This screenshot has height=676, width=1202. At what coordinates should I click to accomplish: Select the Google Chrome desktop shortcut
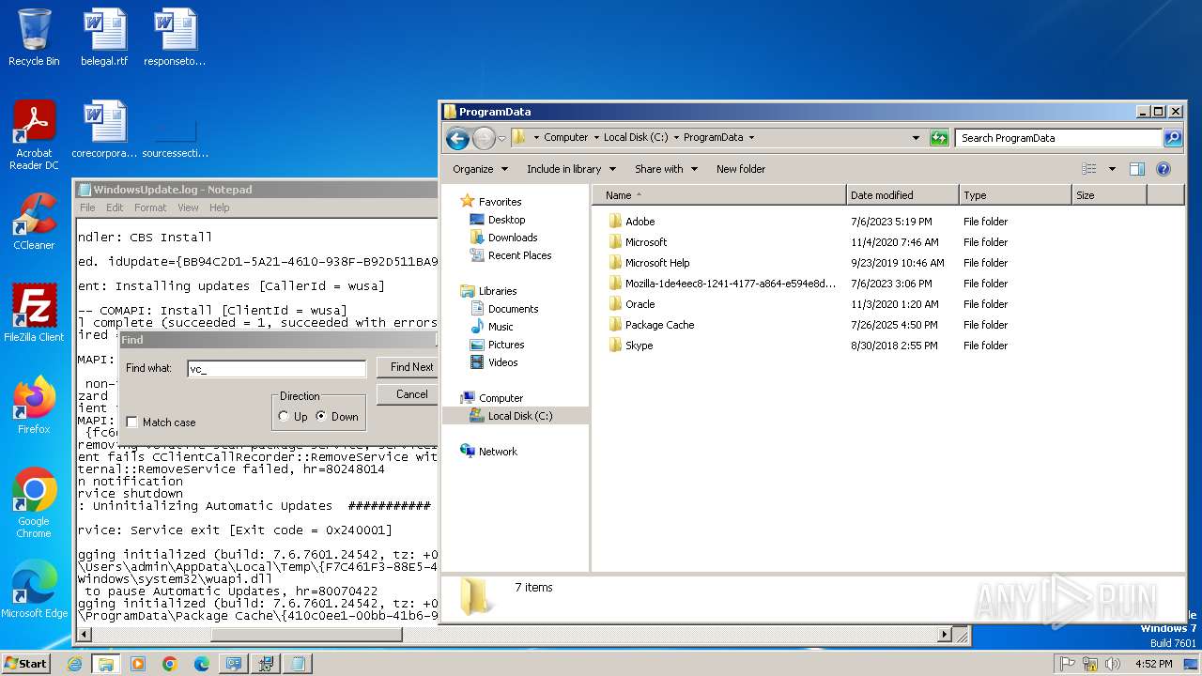34,502
